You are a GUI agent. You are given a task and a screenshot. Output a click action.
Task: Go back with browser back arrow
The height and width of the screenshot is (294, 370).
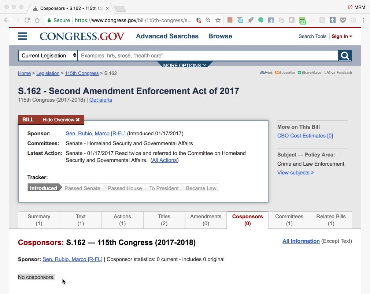(7, 20)
